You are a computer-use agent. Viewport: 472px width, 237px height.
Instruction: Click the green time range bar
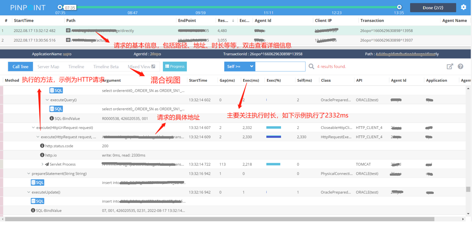(230, 7)
